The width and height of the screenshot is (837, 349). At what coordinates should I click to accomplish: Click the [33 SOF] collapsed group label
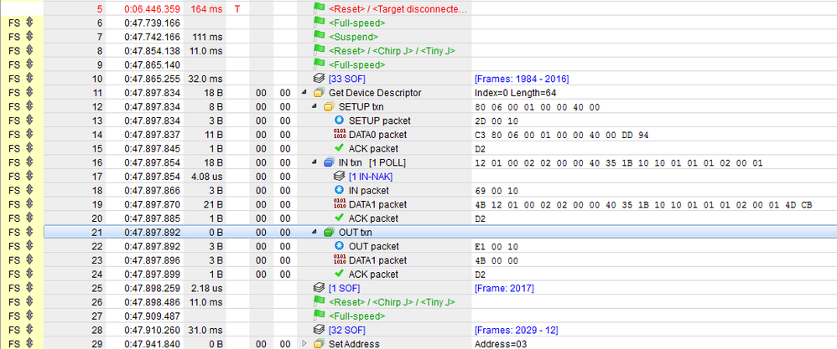coord(347,79)
